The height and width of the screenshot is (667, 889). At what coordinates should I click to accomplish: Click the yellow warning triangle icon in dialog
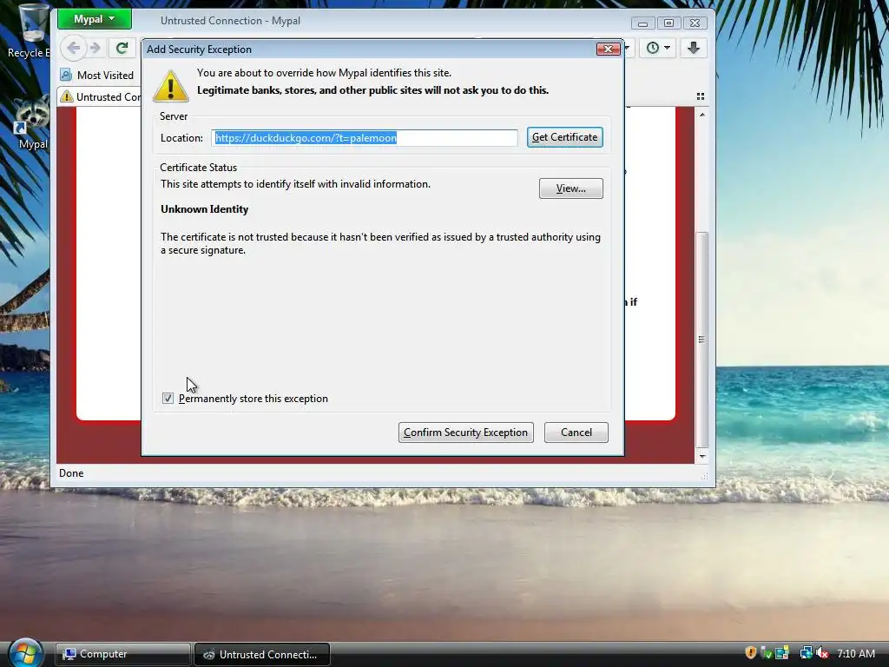[171, 86]
